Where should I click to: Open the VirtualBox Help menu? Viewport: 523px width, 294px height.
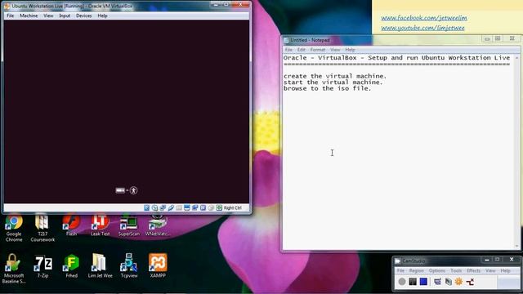(x=102, y=16)
